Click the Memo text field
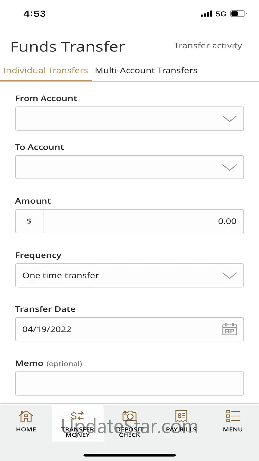The image size is (259, 461). coord(129,383)
